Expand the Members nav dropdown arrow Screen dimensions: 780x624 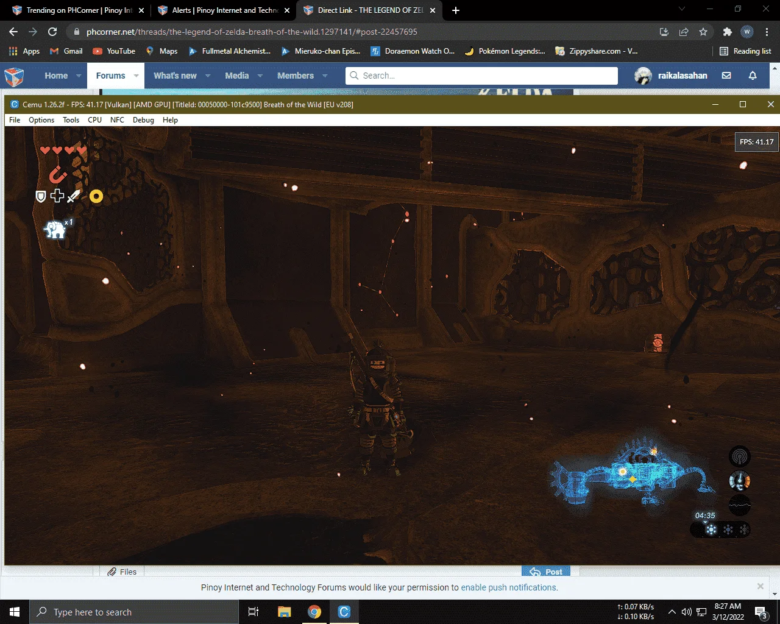point(325,76)
